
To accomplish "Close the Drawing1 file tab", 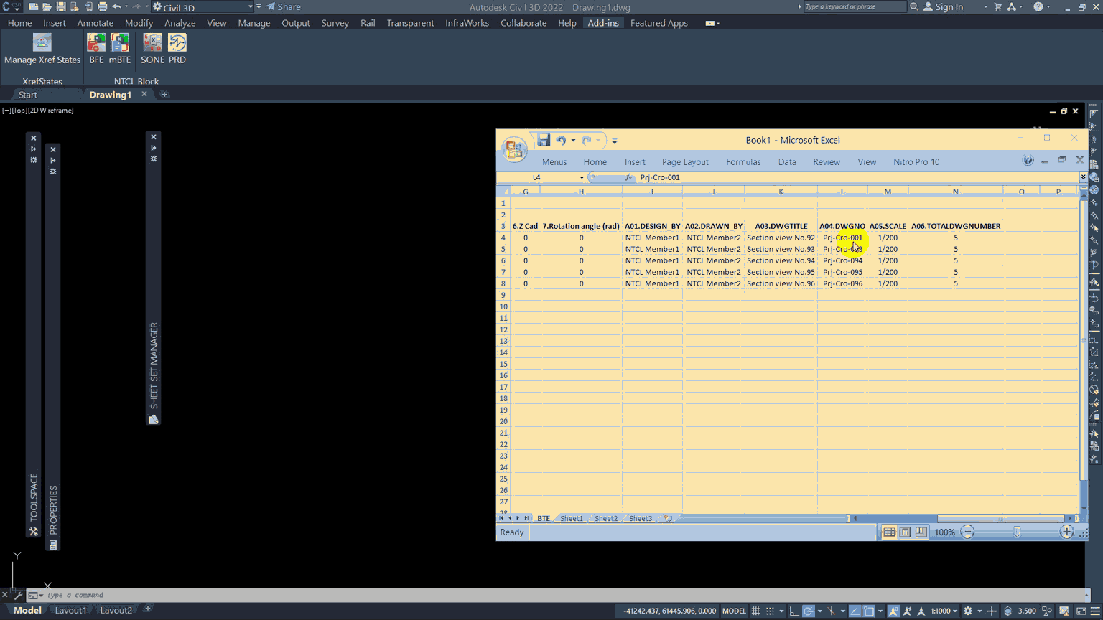I will pyautogui.click(x=144, y=94).
